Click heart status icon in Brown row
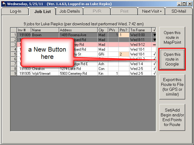The height and width of the screenshot is (145, 194). click(154, 35)
